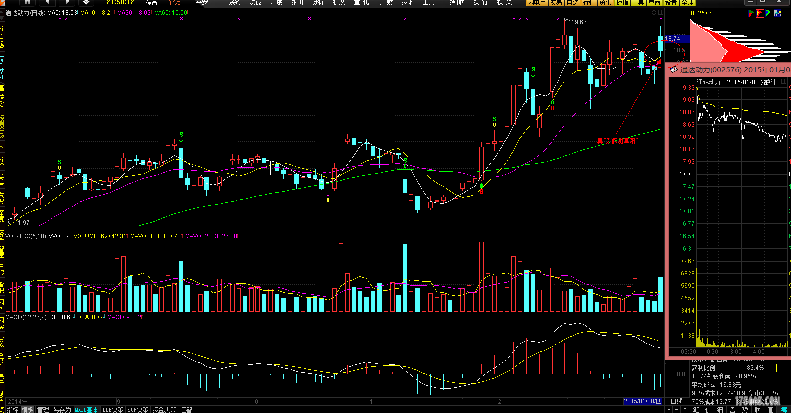Click the 获利比例 83.4% progress bar
The width and height of the screenshot is (791, 413).
tap(754, 368)
